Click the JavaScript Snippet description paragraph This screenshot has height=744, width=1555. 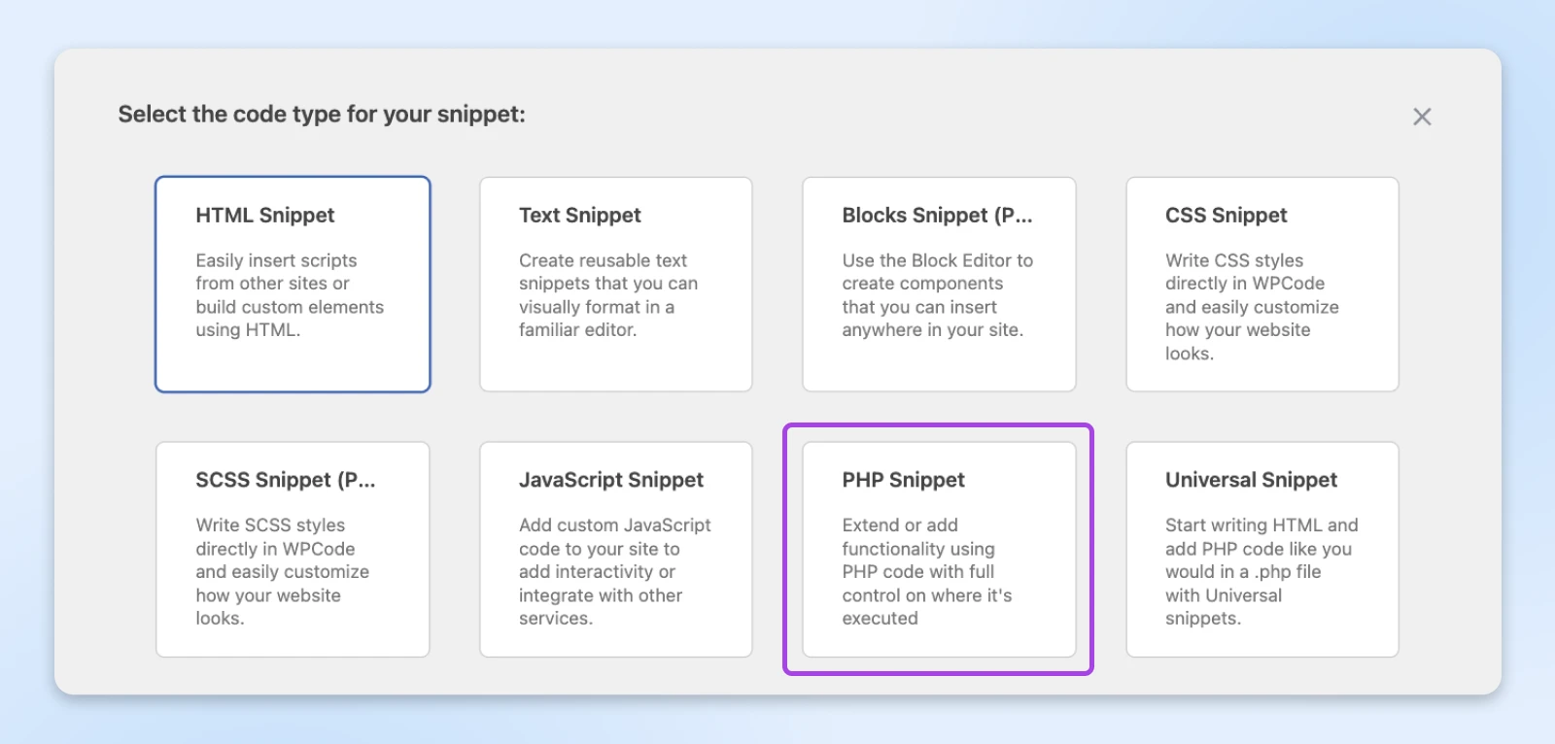coord(612,572)
